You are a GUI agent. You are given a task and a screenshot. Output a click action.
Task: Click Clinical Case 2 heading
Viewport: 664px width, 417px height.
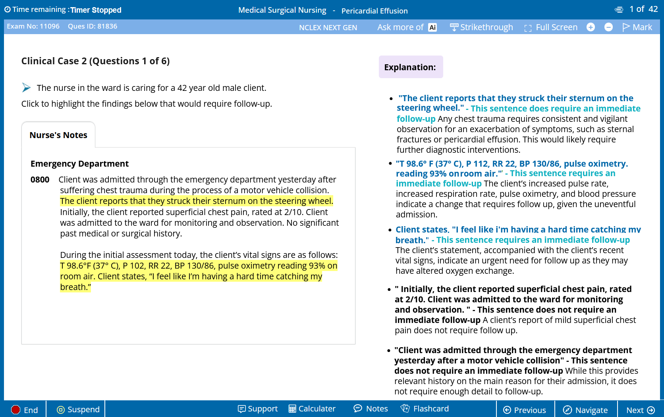[x=95, y=61]
